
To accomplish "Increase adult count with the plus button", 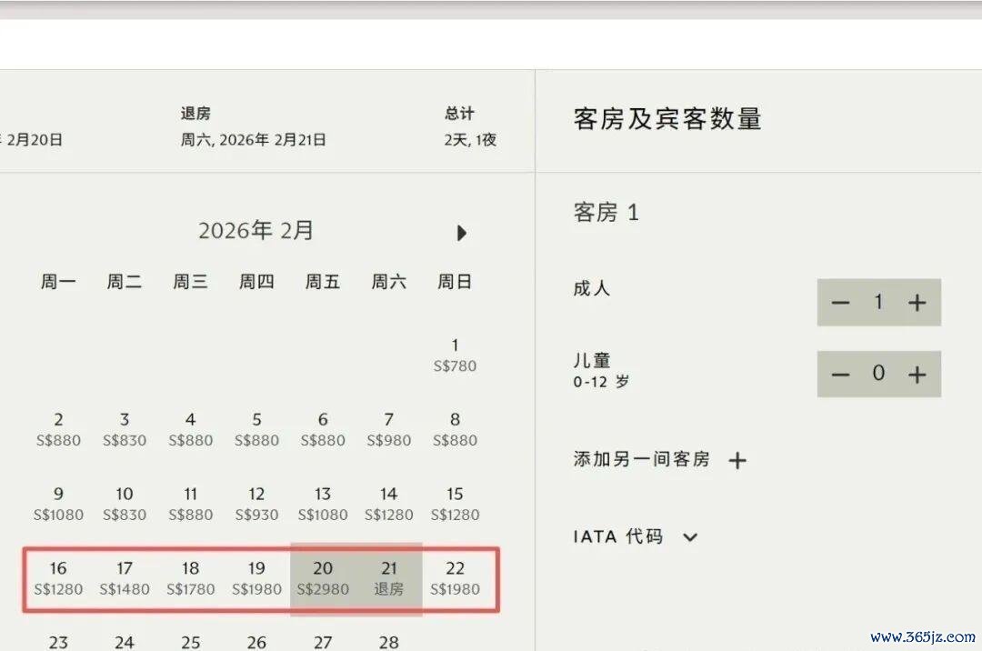I will coord(917,303).
